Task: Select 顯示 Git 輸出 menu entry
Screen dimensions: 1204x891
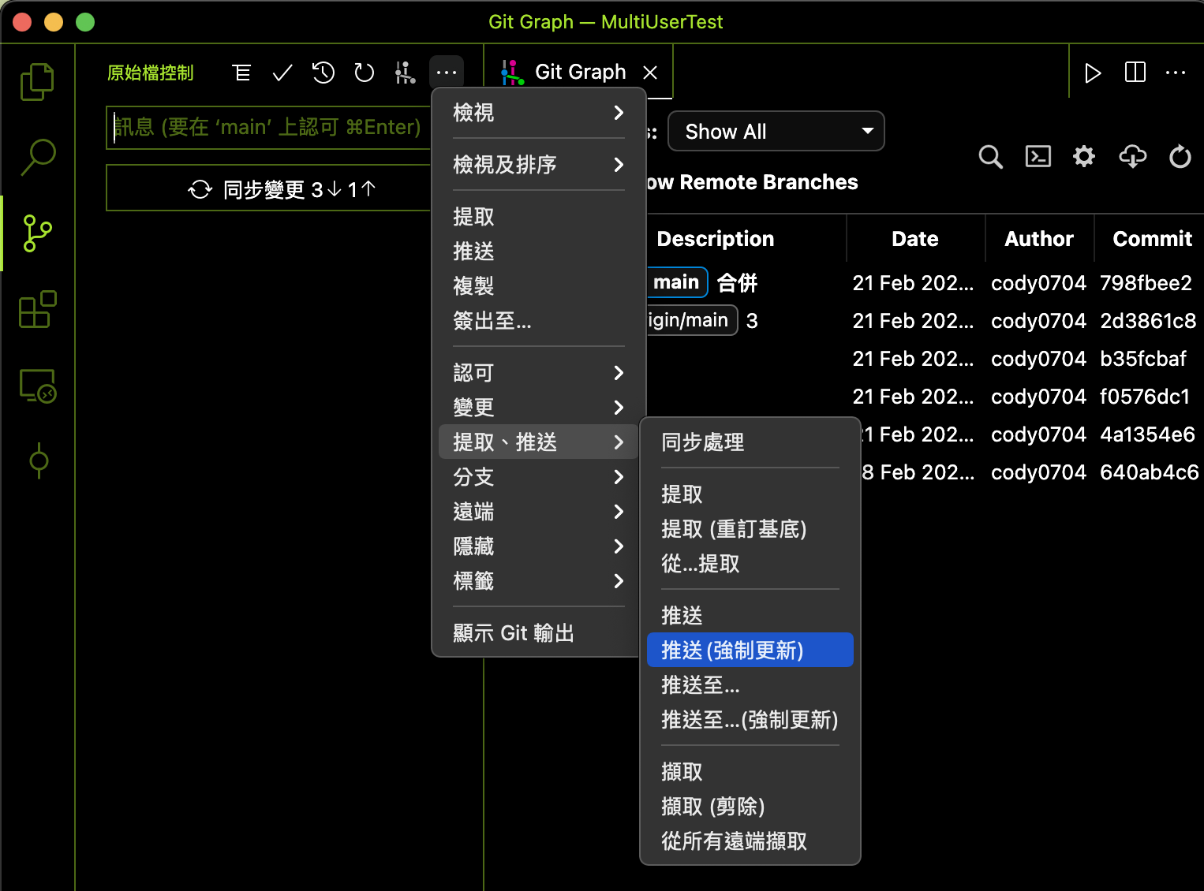Action: (539, 633)
